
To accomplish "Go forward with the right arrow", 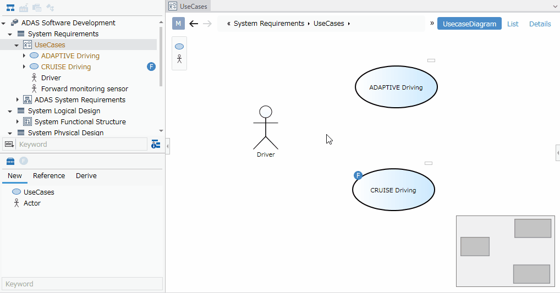I will click(207, 24).
